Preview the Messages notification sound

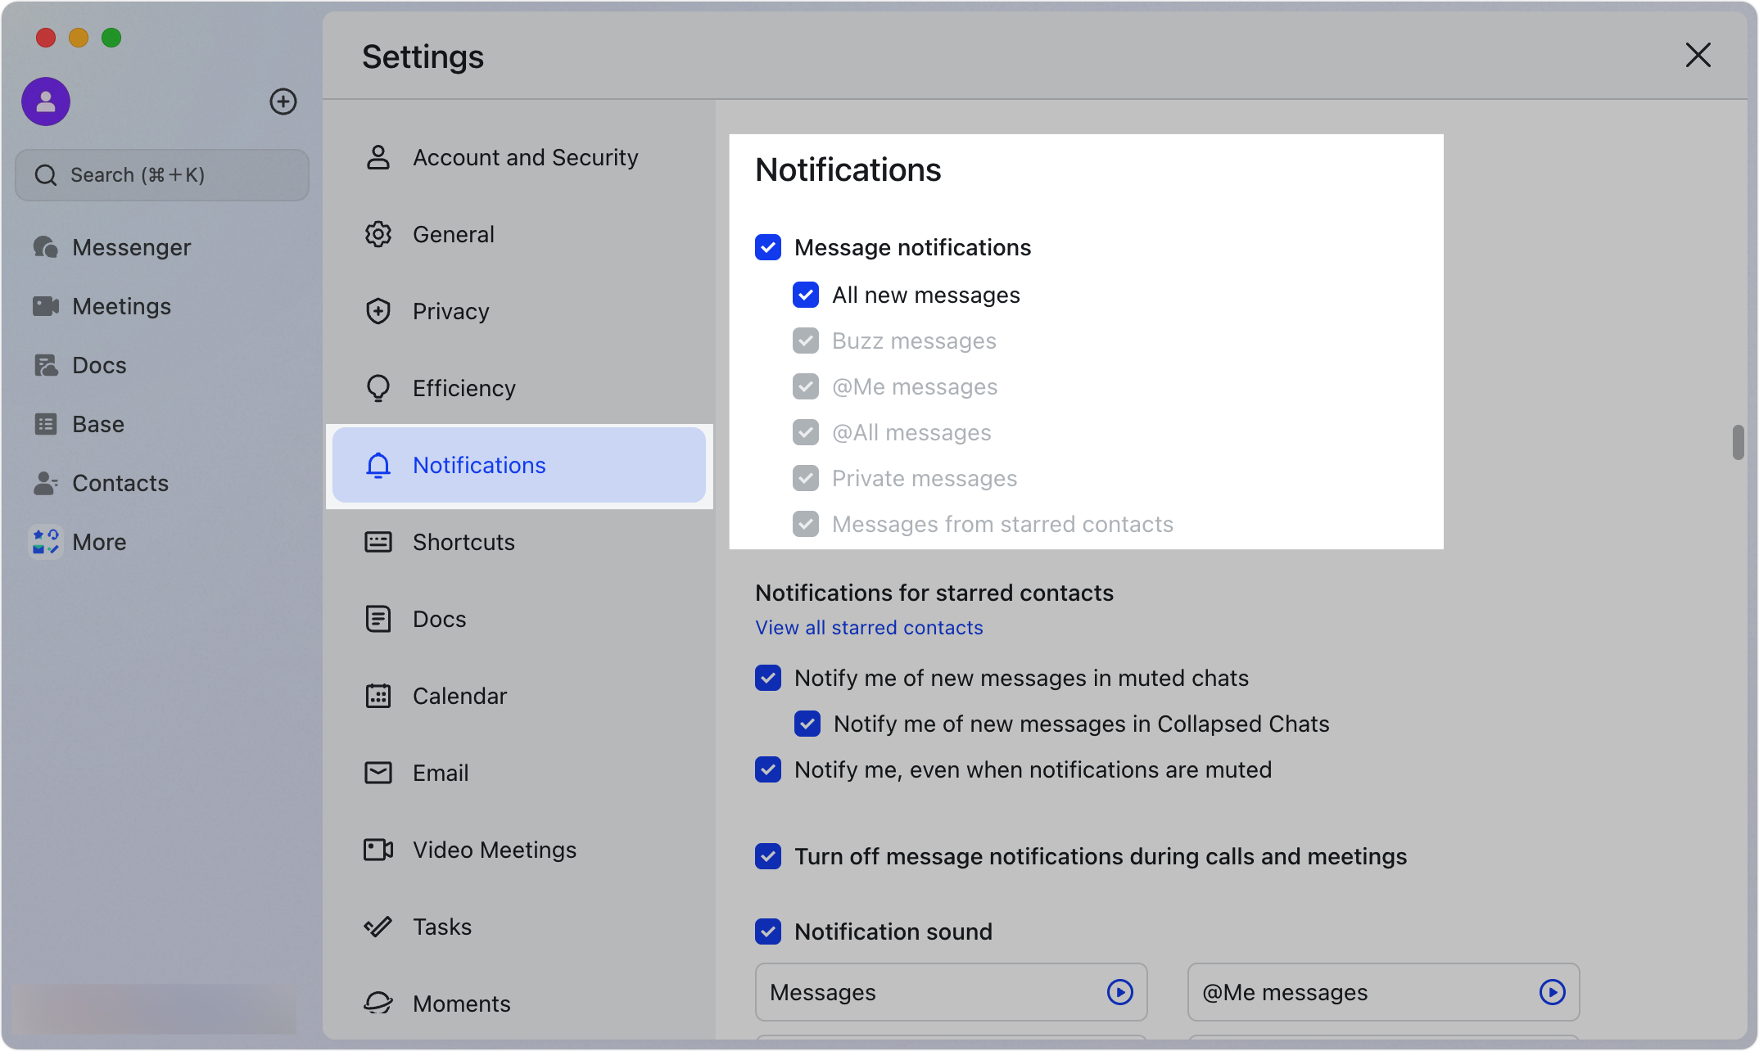(x=1120, y=992)
